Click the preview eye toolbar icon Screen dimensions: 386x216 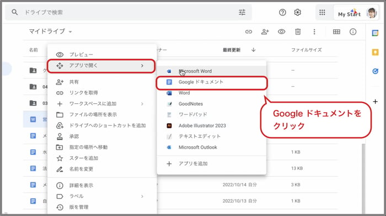click(x=281, y=32)
